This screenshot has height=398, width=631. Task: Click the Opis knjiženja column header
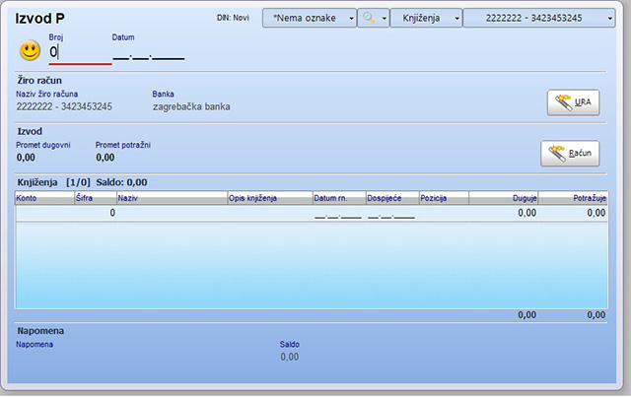point(270,198)
